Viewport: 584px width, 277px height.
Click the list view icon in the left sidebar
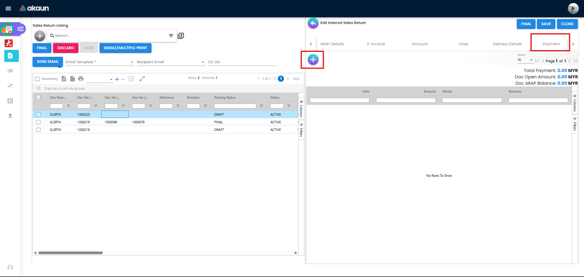coord(10,71)
